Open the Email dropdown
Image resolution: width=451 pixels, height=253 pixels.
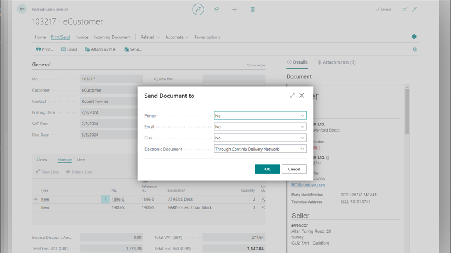260,127
